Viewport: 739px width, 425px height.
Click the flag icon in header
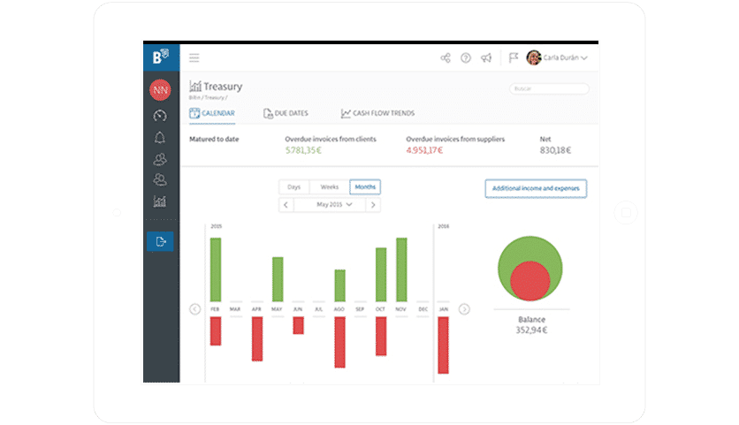pos(514,57)
